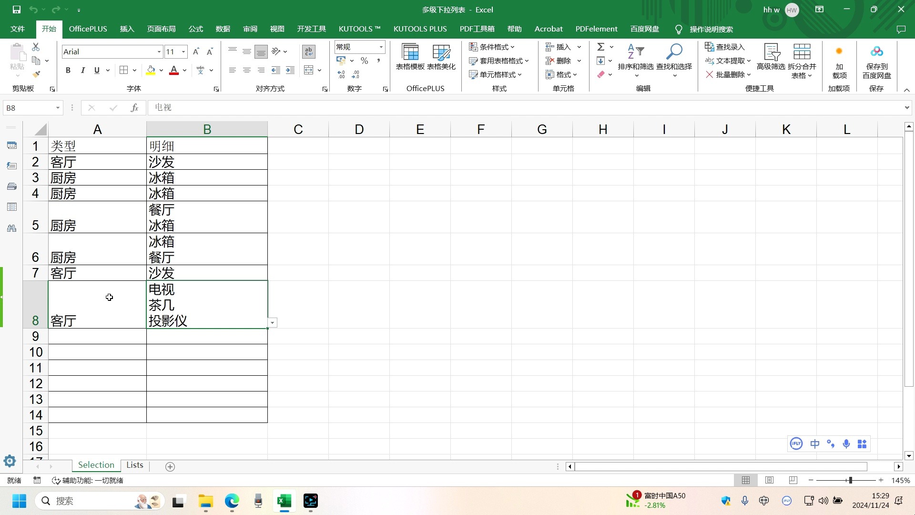Image resolution: width=915 pixels, height=515 pixels.
Task: Click the Increase Font Size icon
Action: pyautogui.click(x=196, y=51)
